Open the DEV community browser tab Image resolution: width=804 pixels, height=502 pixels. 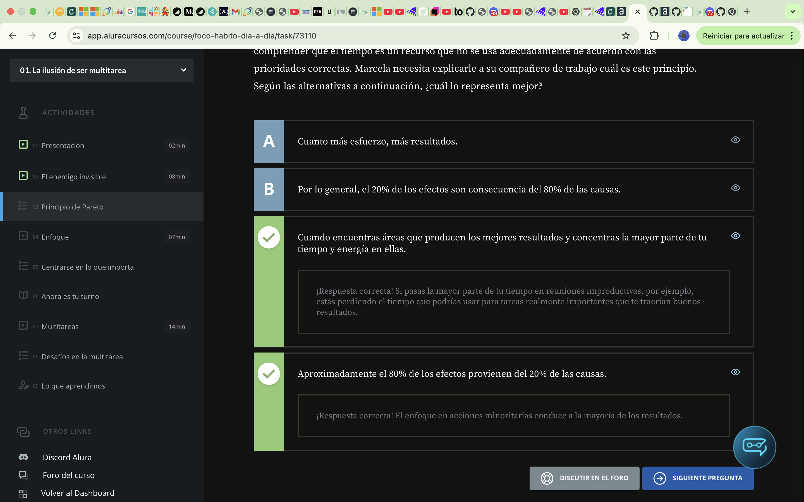[x=318, y=12]
